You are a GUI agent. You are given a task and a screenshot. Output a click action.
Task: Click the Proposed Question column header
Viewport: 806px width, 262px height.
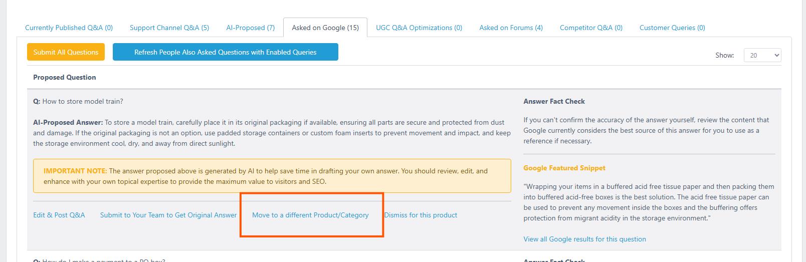click(65, 77)
